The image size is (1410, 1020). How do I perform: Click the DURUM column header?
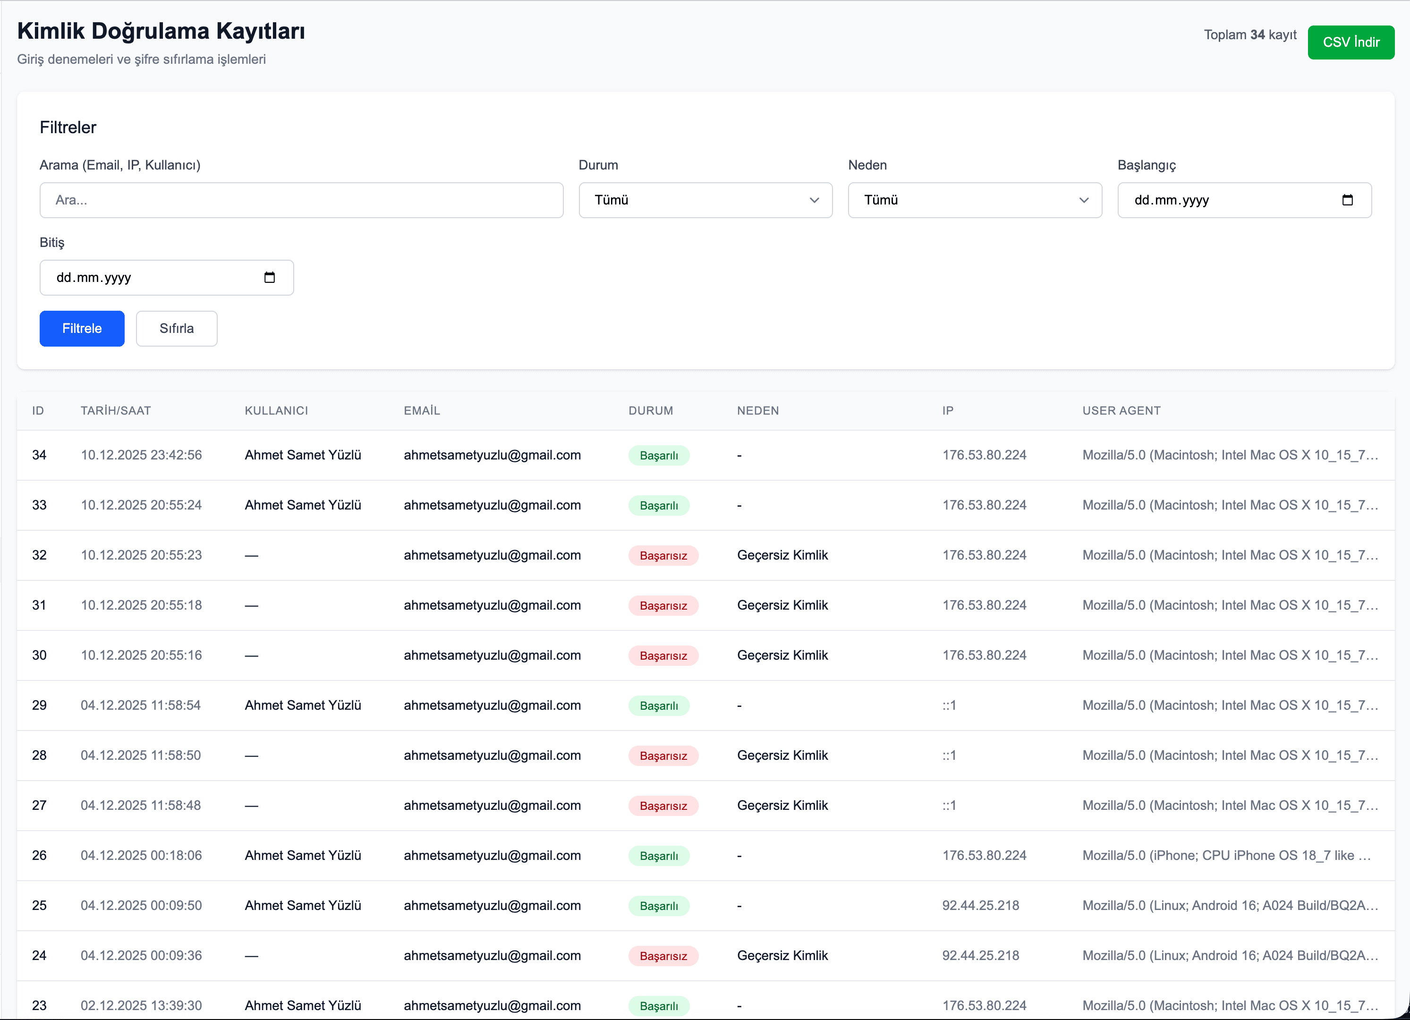click(x=650, y=411)
